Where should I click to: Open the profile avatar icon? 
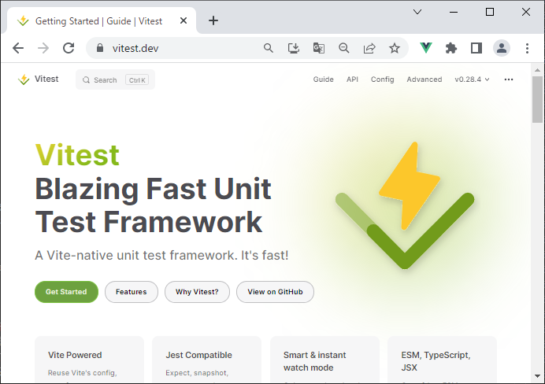(502, 48)
